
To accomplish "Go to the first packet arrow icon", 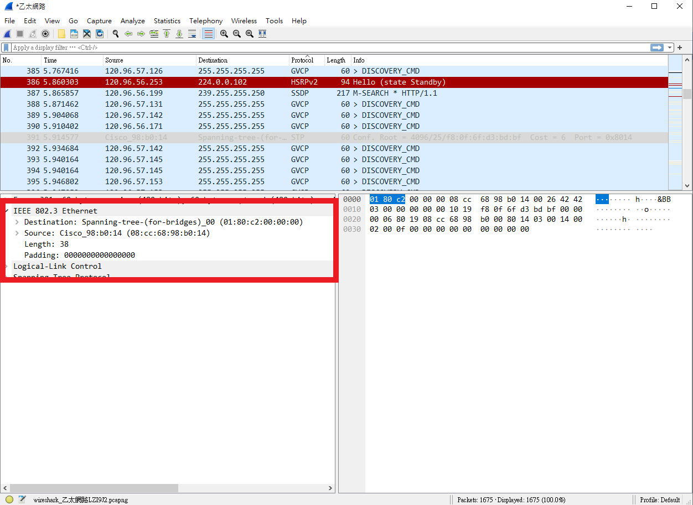I will tap(166, 34).
